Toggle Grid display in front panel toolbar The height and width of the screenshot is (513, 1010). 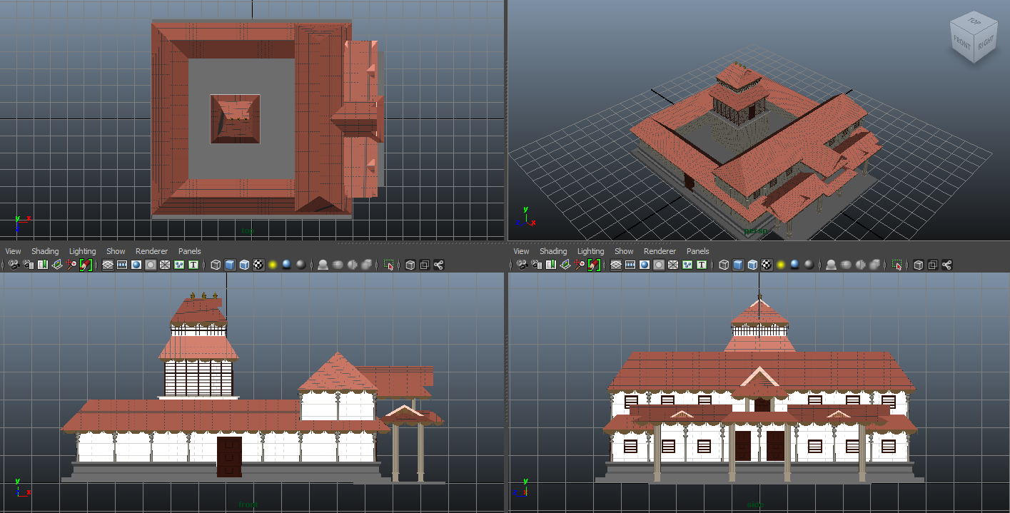108,265
